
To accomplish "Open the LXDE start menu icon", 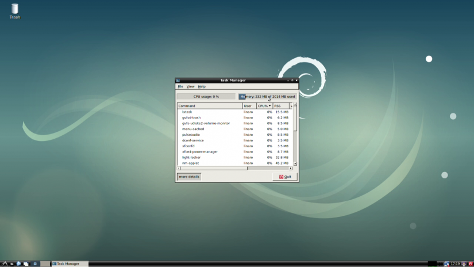I will 4,264.
